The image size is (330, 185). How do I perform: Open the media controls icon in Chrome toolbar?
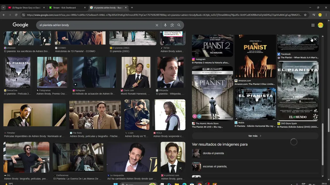314,15
